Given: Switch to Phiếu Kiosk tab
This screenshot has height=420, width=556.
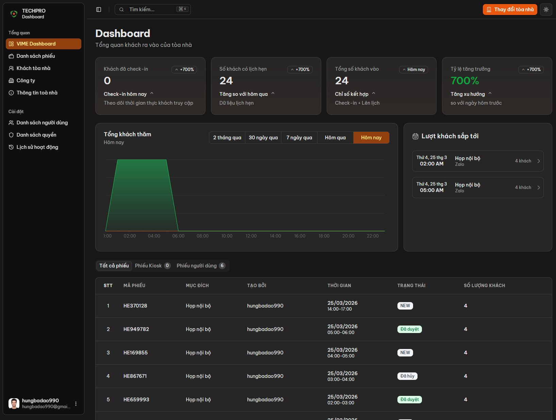Looking at the screenshot, I should tap(152, 266).
